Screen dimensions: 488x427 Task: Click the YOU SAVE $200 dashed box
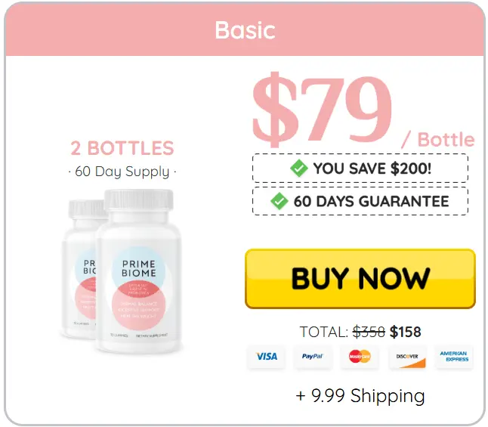click(x=360, y=169)
